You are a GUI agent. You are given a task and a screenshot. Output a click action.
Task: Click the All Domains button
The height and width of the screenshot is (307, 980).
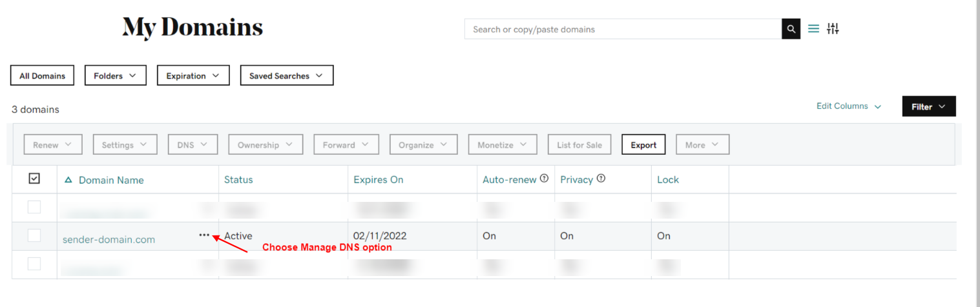coord(42,75)
